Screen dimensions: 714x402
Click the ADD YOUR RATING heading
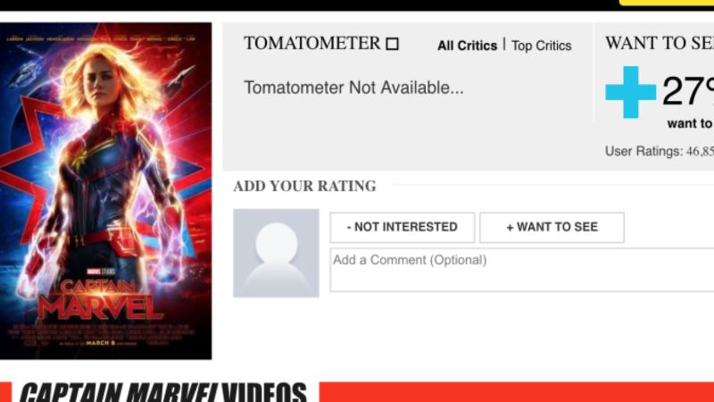(304, 186)
